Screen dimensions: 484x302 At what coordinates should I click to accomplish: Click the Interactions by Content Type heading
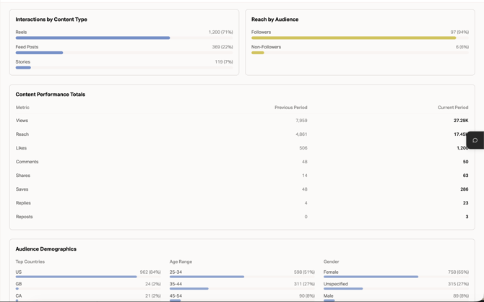point(51,20)
